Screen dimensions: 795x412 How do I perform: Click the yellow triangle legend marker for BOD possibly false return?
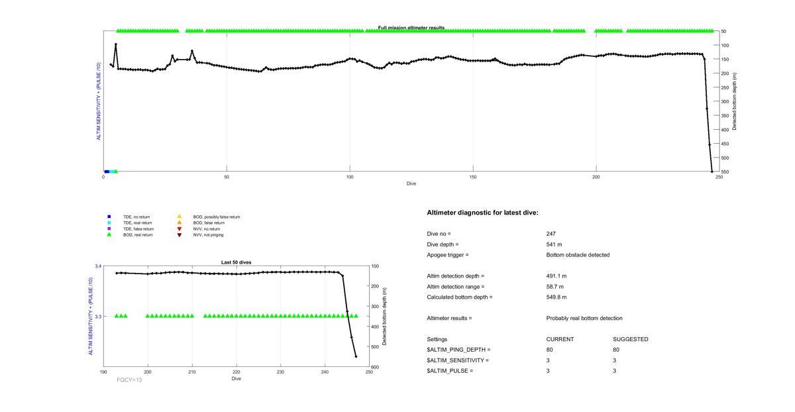click(x=179, y=217)
